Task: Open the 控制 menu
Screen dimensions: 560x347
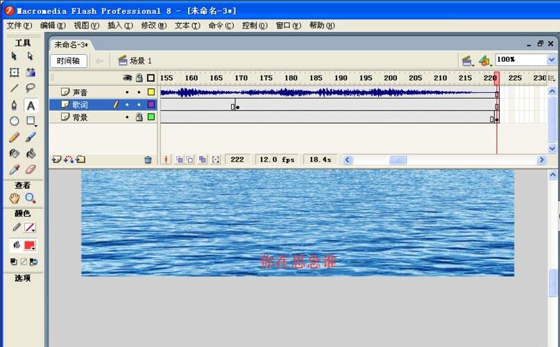Action: tap(255, 26)
